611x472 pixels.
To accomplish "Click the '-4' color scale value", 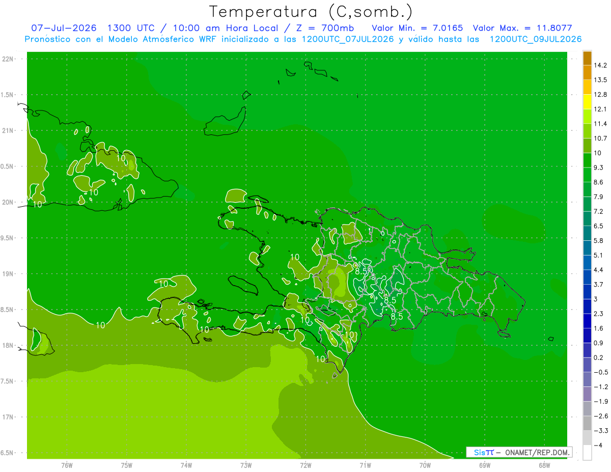I will [x=598, y=446].
